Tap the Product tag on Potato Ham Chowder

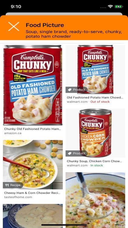(76, 90)
